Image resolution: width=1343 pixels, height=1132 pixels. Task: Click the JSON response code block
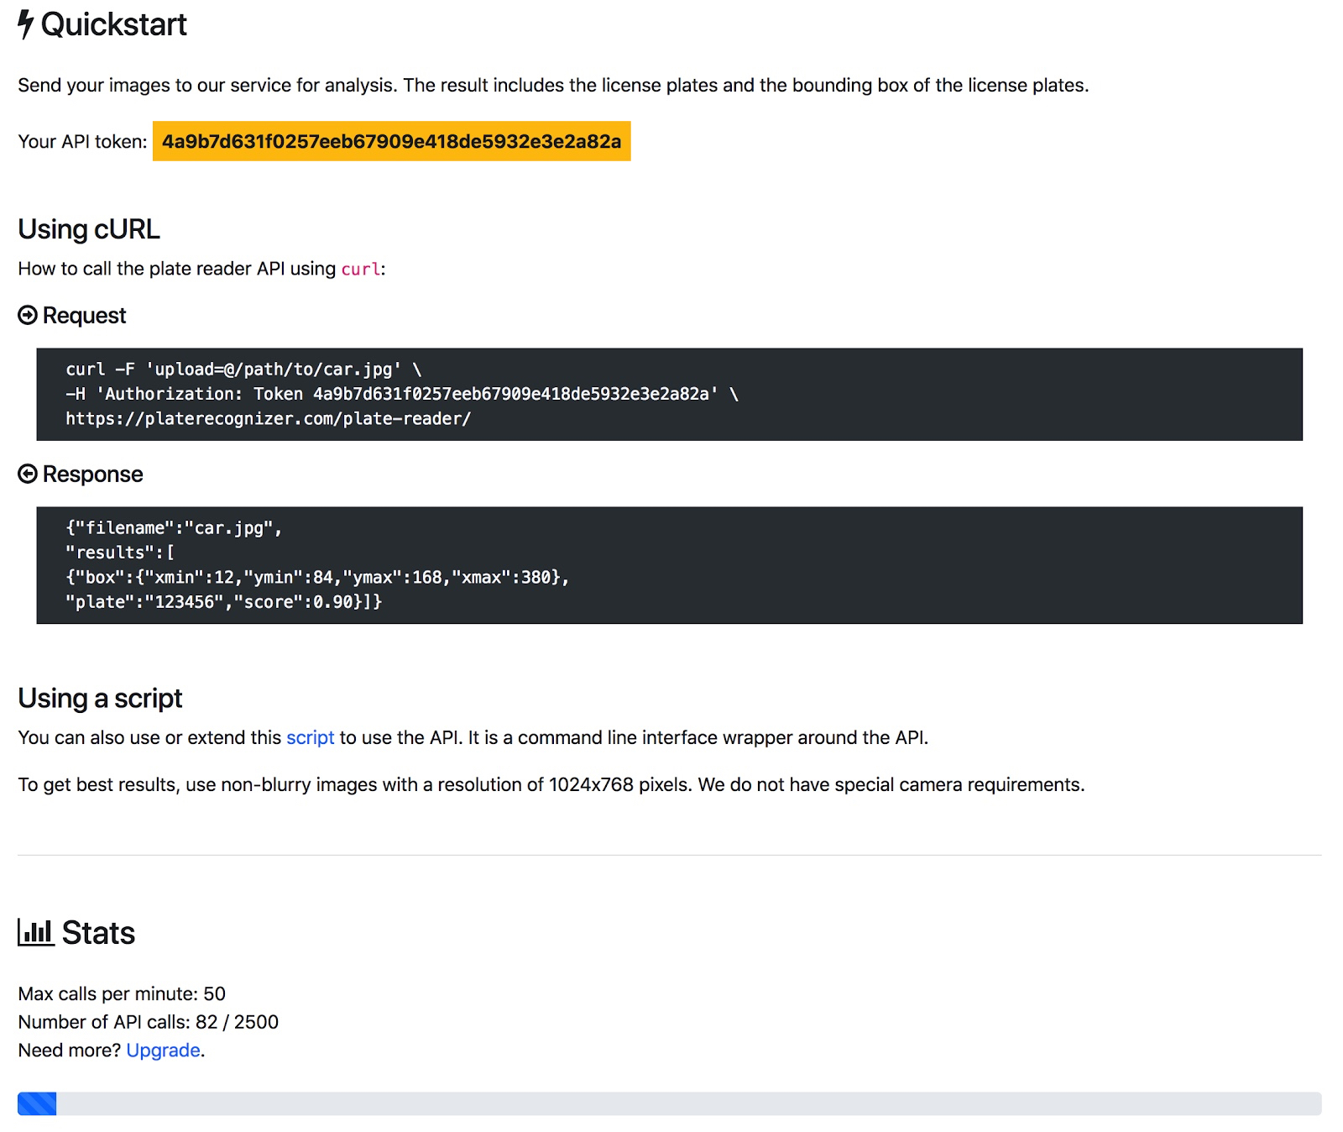click(670, 565)
